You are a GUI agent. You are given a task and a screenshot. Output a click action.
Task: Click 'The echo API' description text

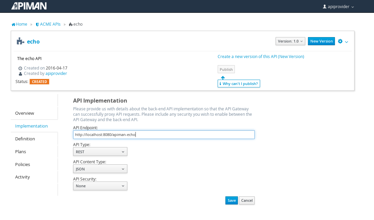pyautogui.click(x=29, y=58)
